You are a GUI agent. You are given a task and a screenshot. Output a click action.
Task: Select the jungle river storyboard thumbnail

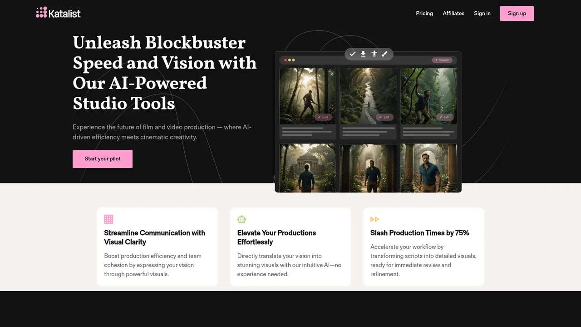[x=368, y=96]
